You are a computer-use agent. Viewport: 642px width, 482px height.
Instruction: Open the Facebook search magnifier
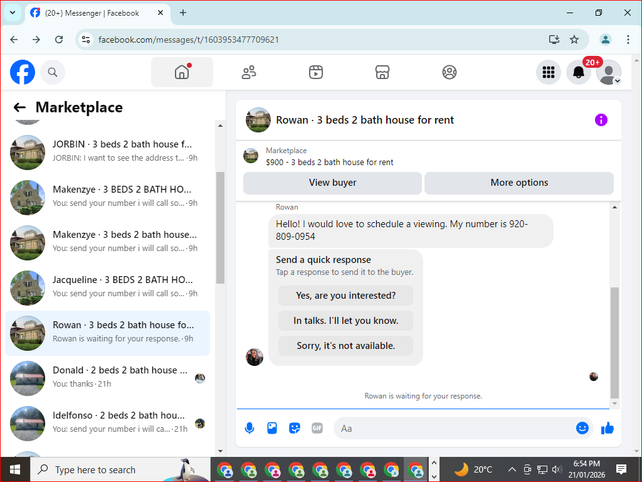(53, 72)
